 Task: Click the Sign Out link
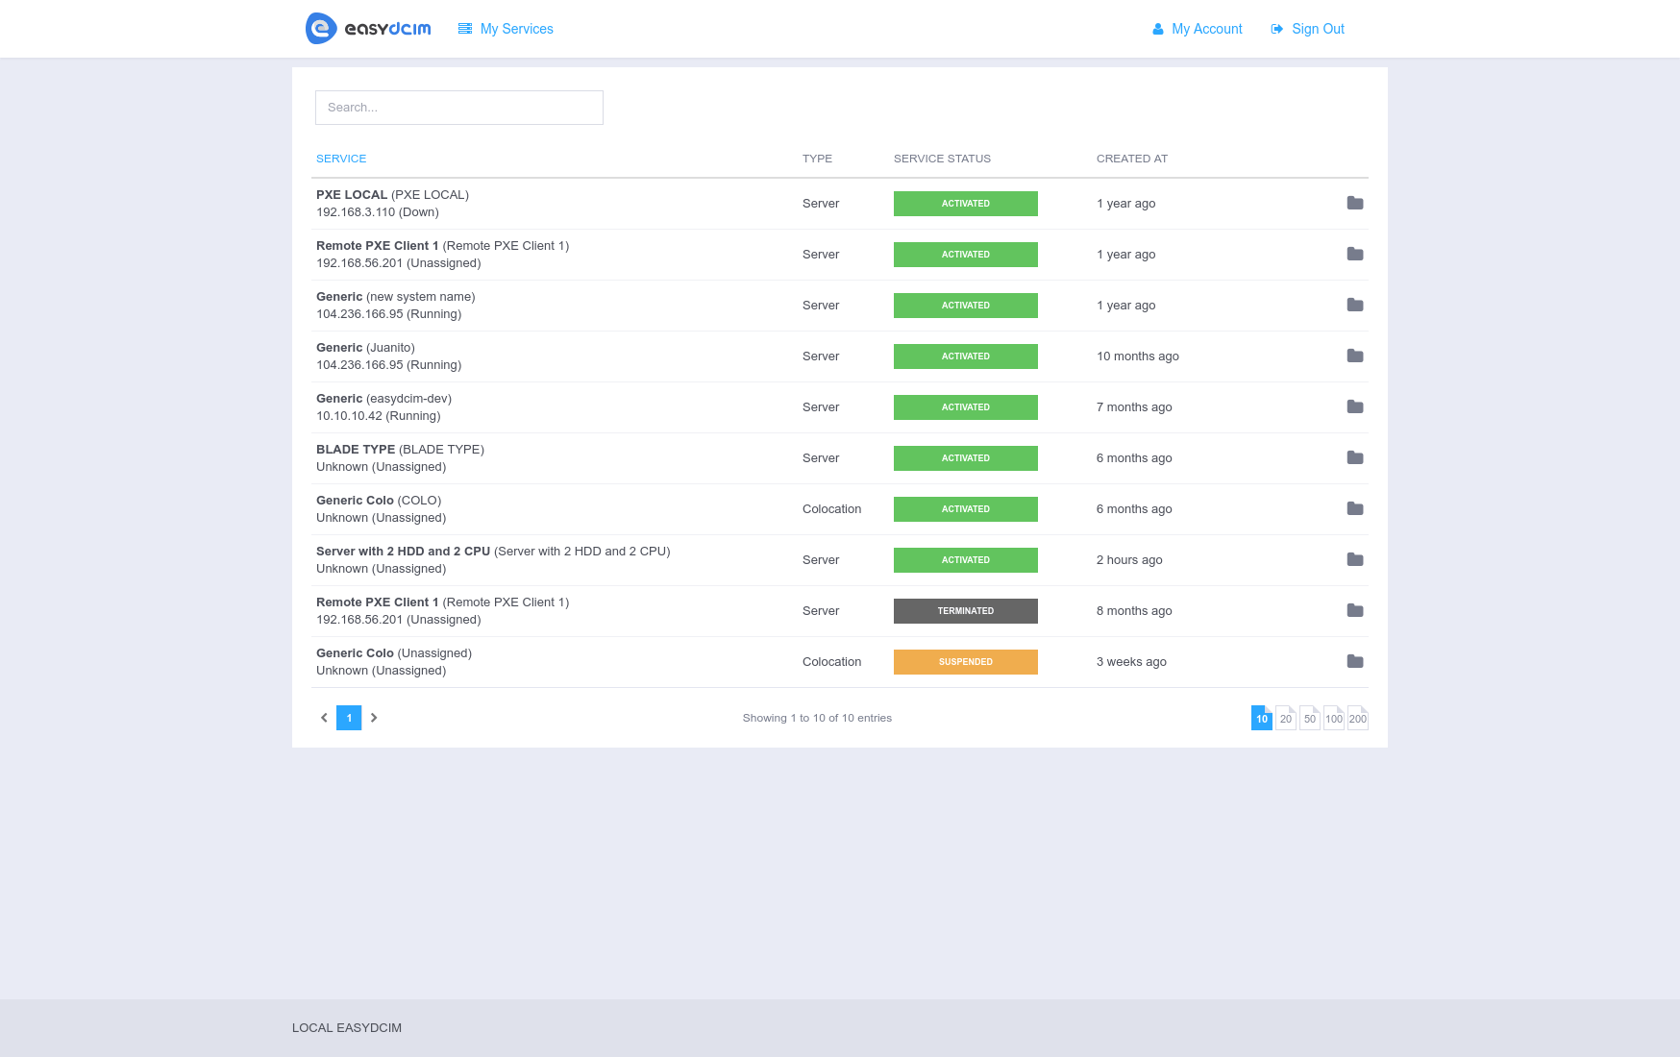tap(1319, 29)
